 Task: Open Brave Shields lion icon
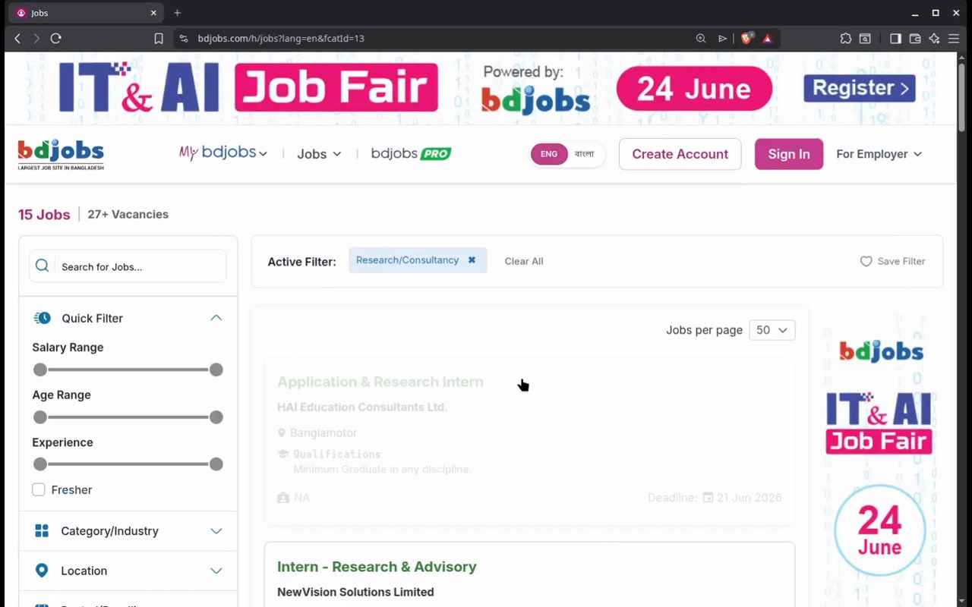[x=746, y=38]
